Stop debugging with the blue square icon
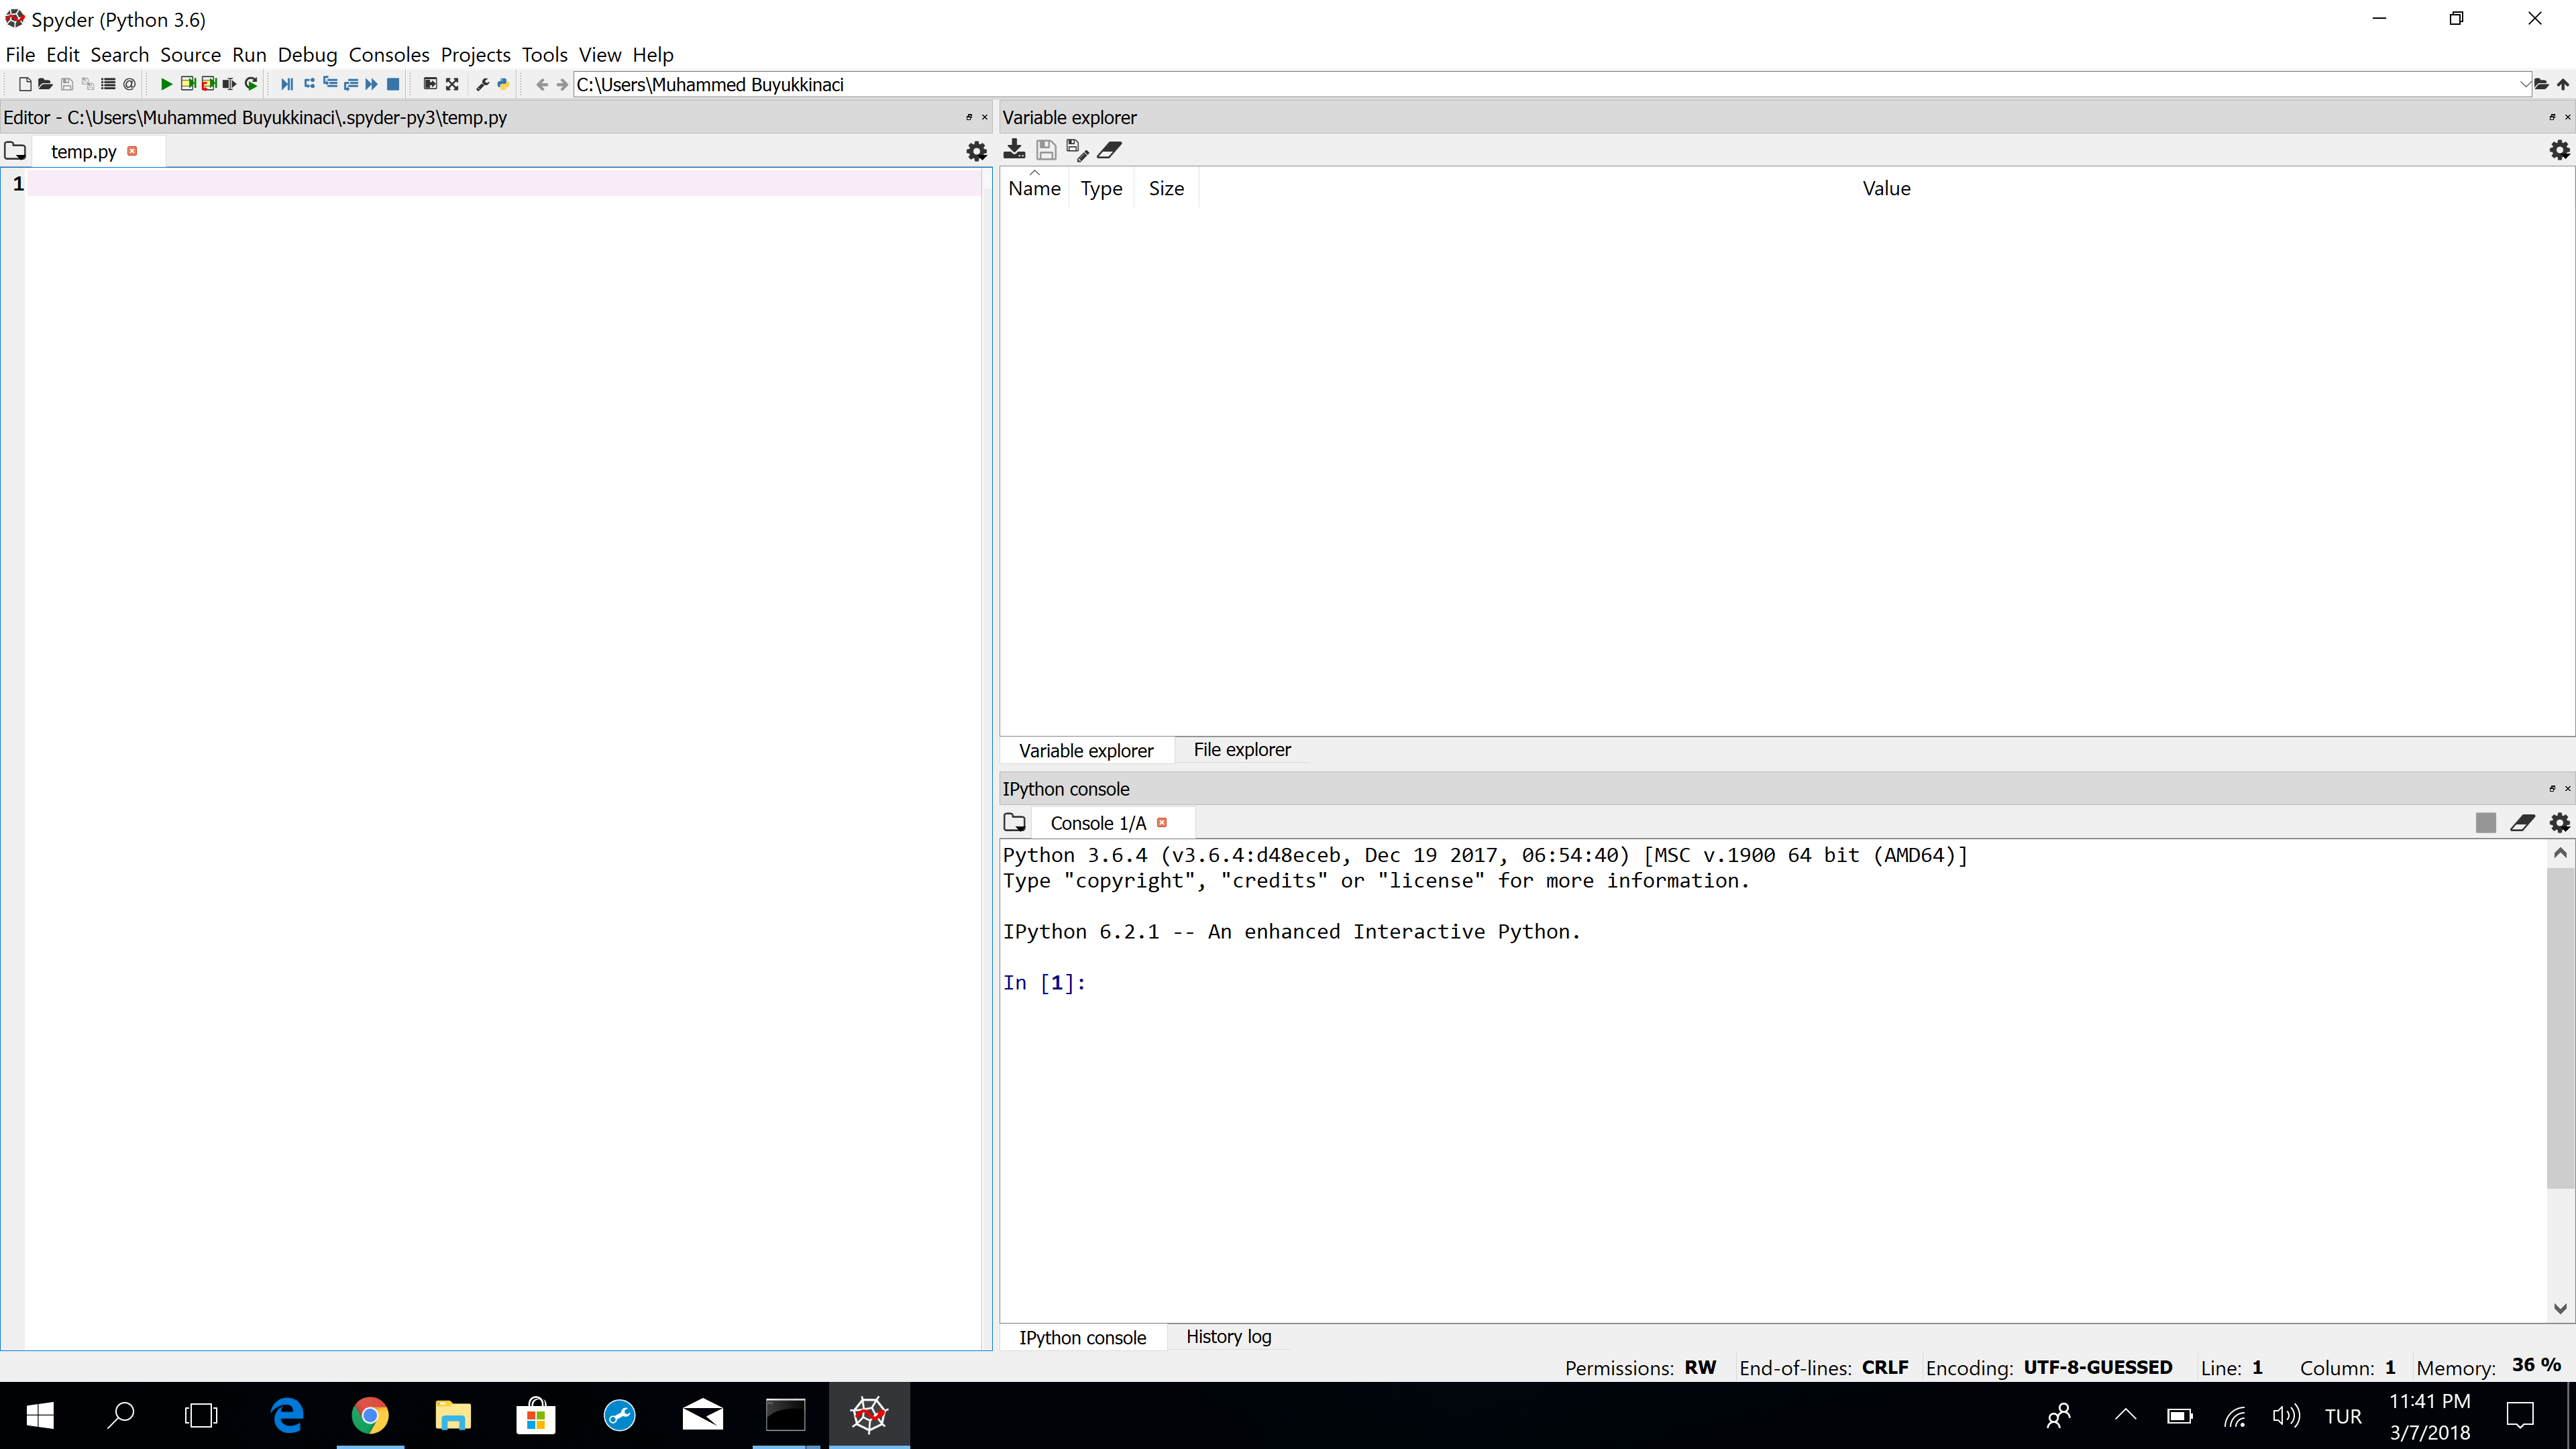The width and height of the screenshot is (2576, 1449). click(393, 85)
